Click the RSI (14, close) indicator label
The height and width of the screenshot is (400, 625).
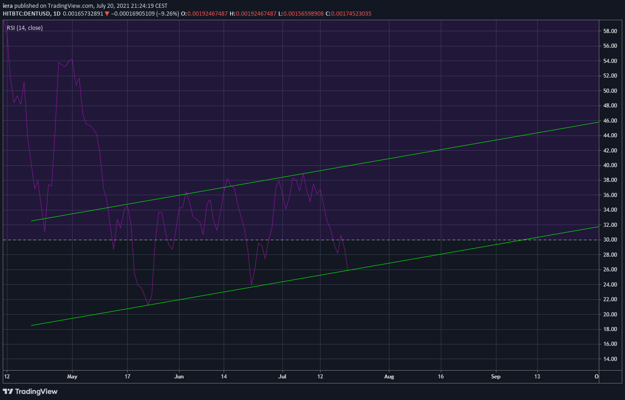[x=25, y=28]
